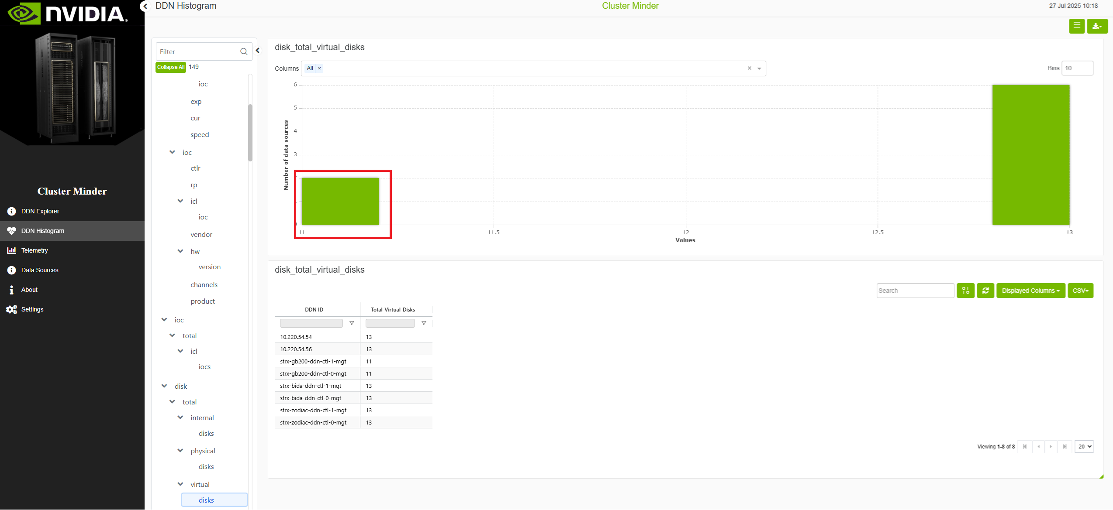The width and height of the screenshot is (1113, 510).
Task: Collapse the ioc node containing ctlr
Action: click(x=172, y=152)
